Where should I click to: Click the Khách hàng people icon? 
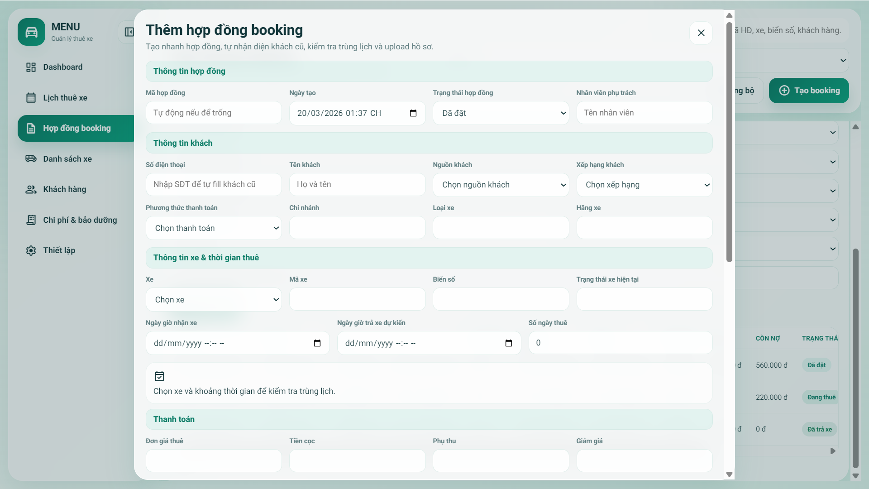tap(30, 189)
